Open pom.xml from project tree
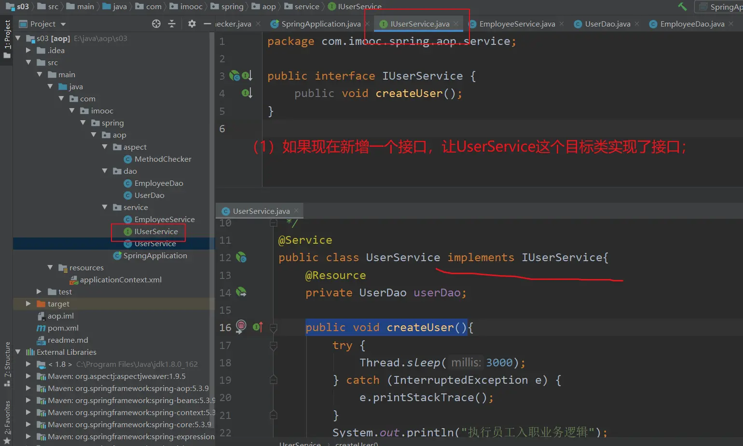 point(63,328)
